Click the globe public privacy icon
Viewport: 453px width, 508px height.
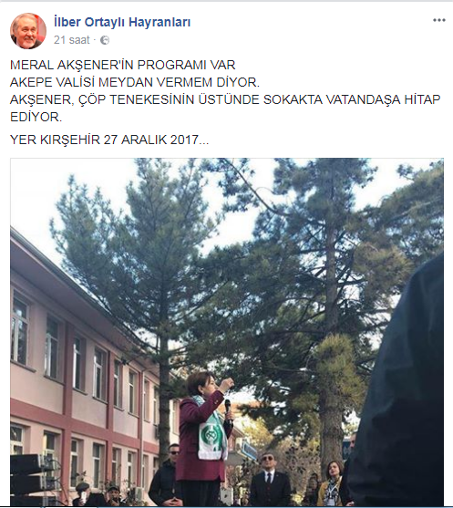[105, 40]
